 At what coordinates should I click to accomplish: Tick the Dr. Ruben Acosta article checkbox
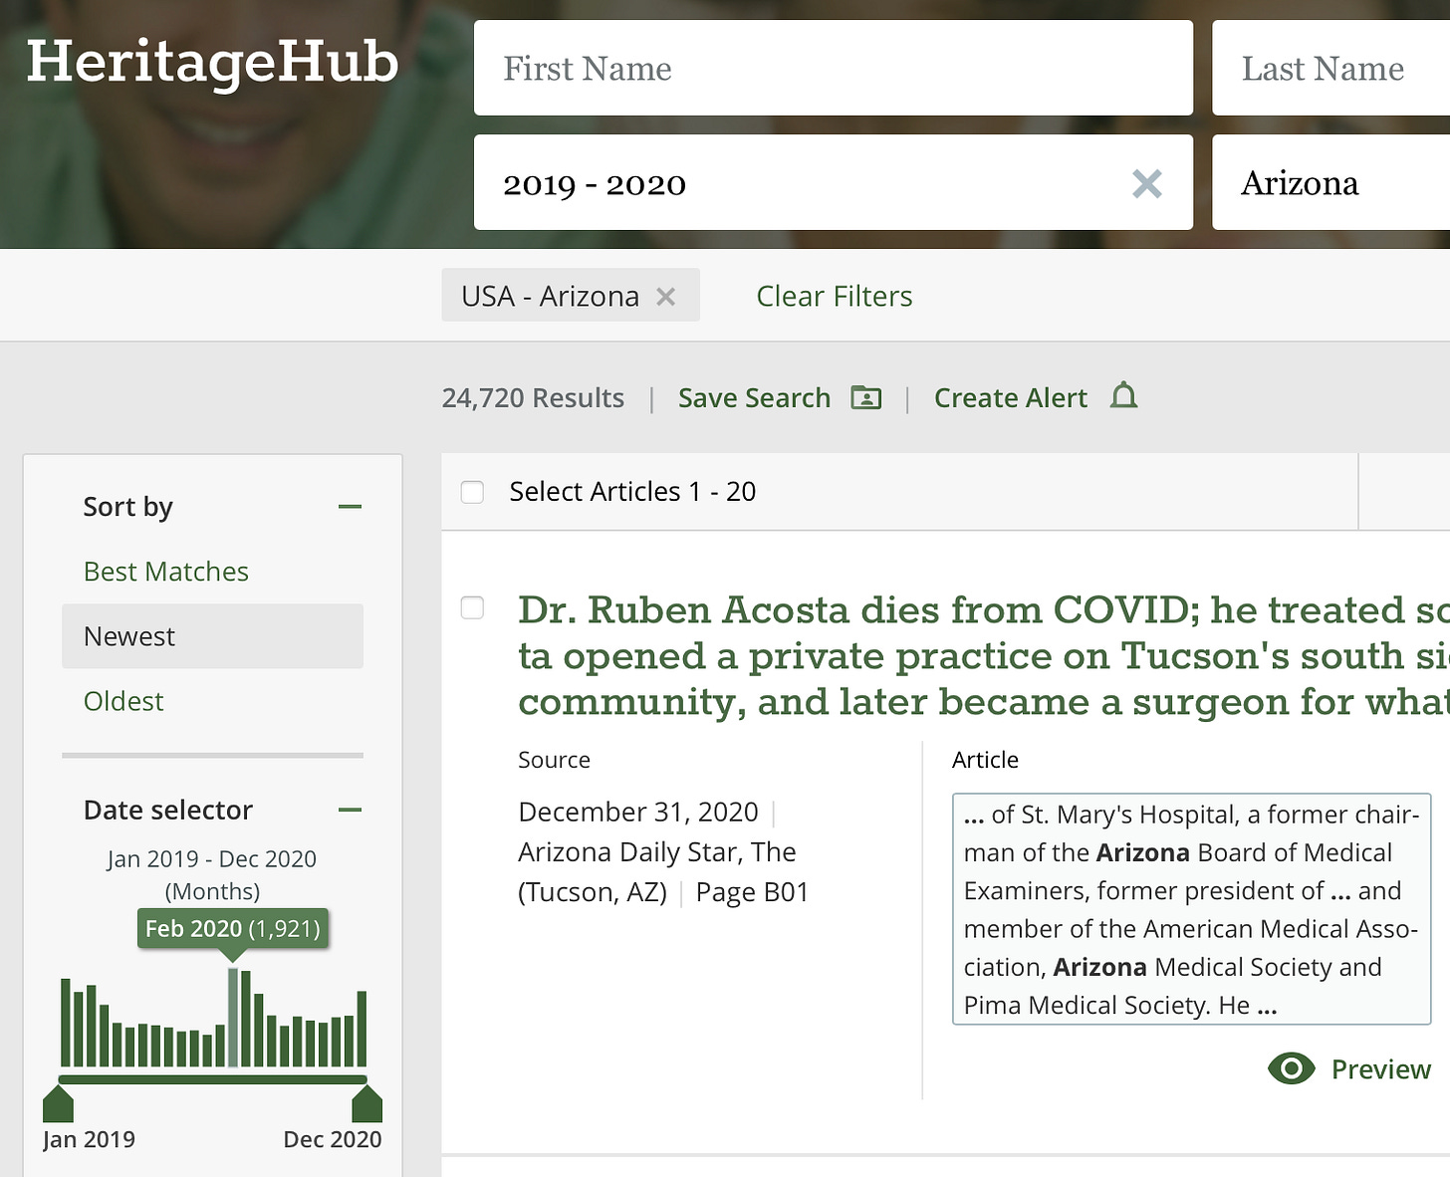click(472, 607)
